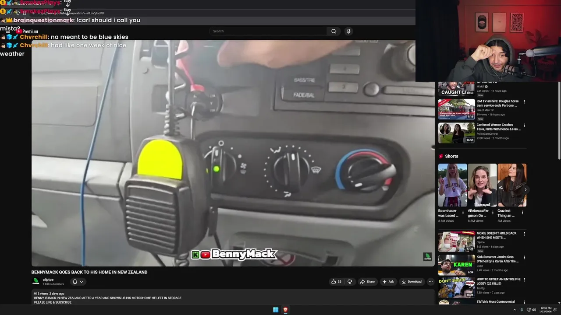Open Confused Woman Crashes Tesla video thumbnail
The width and height of the screenshot is (561, 315).
coord(457,133)
